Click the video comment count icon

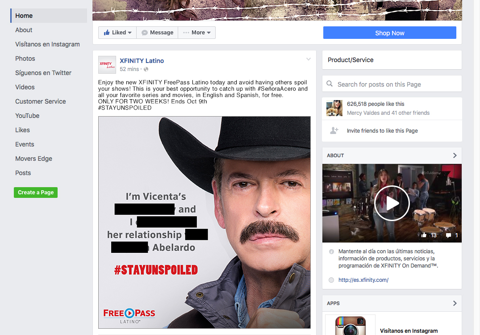(x=449, y=235)
